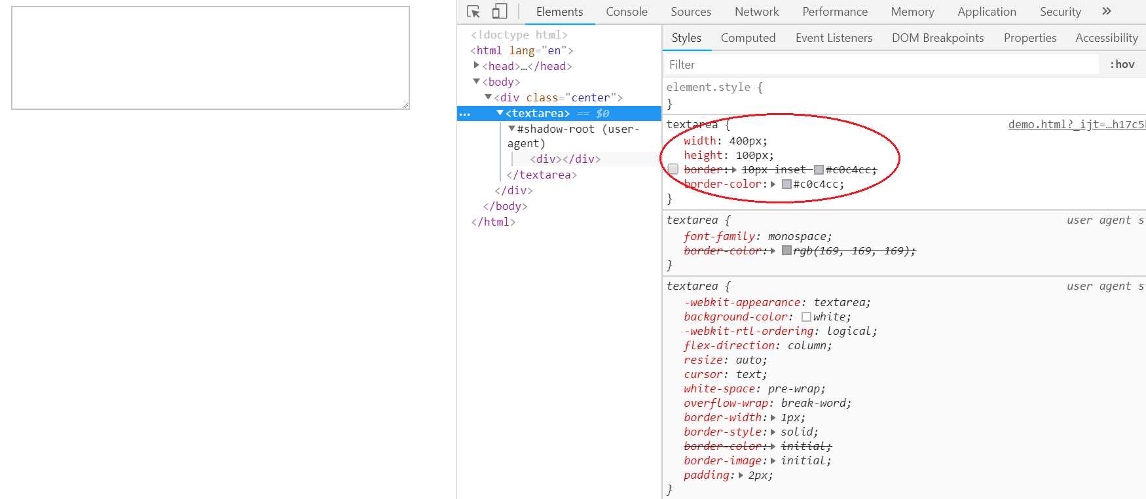Open color swatch on struck-through border value
The height and width of the screenshot is (499, 1146).
point(819,170)
